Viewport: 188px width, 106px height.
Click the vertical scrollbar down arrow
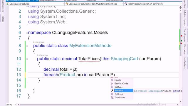click(x=180, y=102)
